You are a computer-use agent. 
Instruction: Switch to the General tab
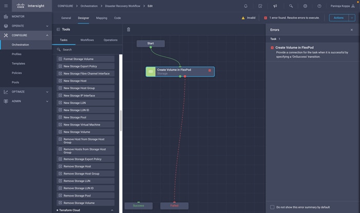(x=66, y=18)
